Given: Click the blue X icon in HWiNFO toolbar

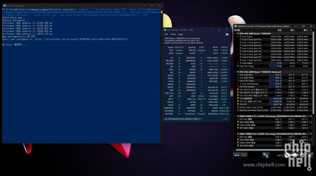Looking at the screenshot, I should [310, 155].
